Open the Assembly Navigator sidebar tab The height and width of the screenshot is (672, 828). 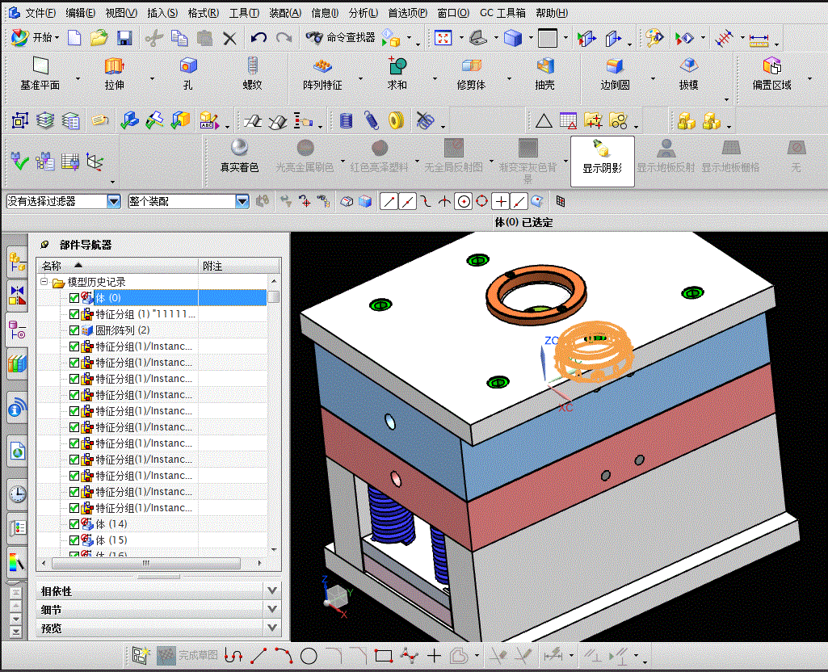pos(17,262)
